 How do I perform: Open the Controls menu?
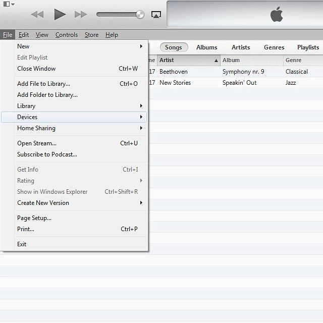(x=67, y=35)
